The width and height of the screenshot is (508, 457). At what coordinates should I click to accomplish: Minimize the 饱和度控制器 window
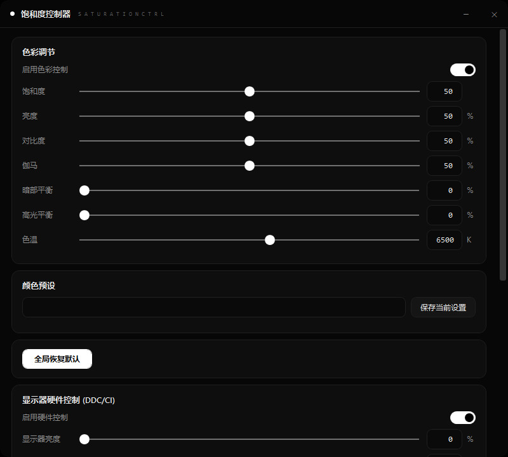[466, 14]
